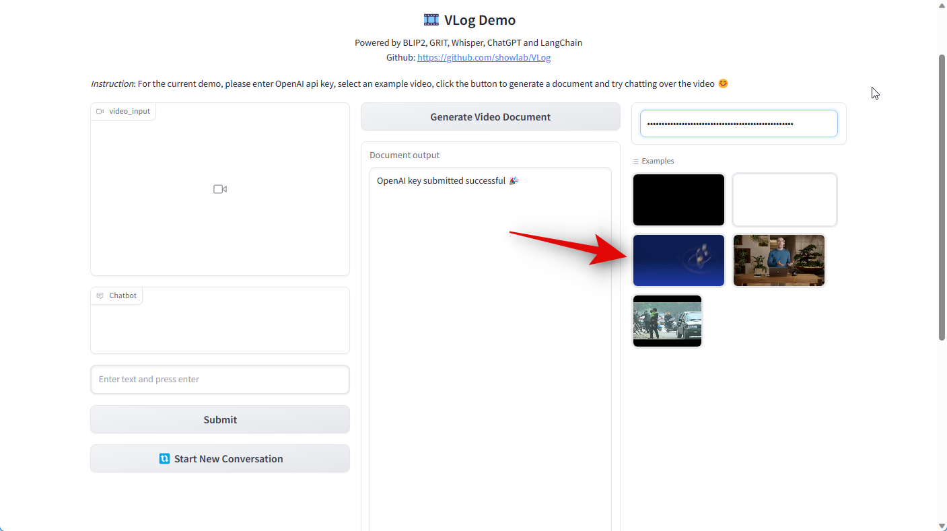The height and width of the screenshot is (531, 947).
Task: Focus the chat text input field
Action: point(220,380)
